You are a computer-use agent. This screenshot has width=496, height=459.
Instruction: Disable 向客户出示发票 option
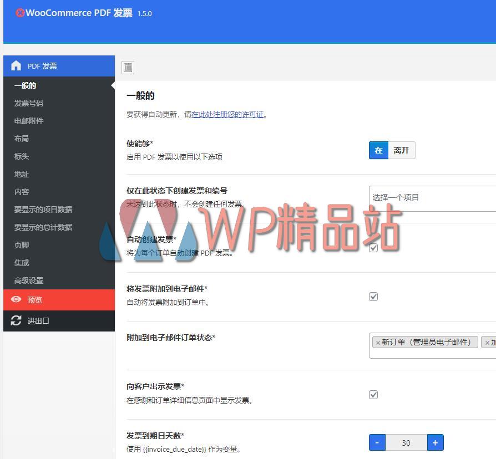[373, 394]
